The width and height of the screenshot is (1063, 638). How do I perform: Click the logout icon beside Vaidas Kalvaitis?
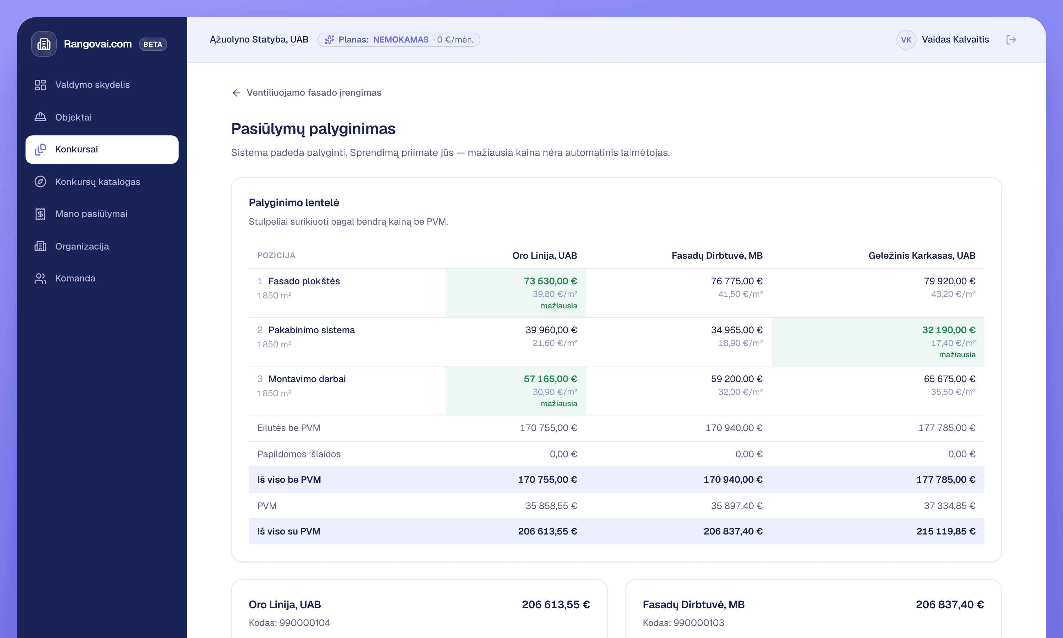click(1011, 40)
